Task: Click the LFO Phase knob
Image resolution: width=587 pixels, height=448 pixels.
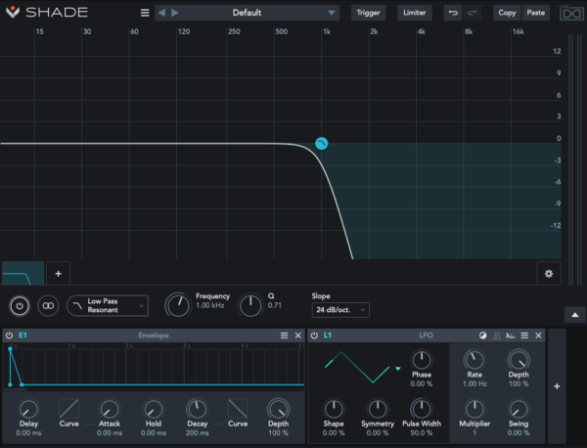Action: (x=422, y=360)
